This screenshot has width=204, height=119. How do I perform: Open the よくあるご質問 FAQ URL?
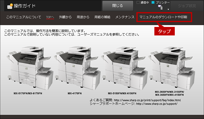[x=147, y=100]
